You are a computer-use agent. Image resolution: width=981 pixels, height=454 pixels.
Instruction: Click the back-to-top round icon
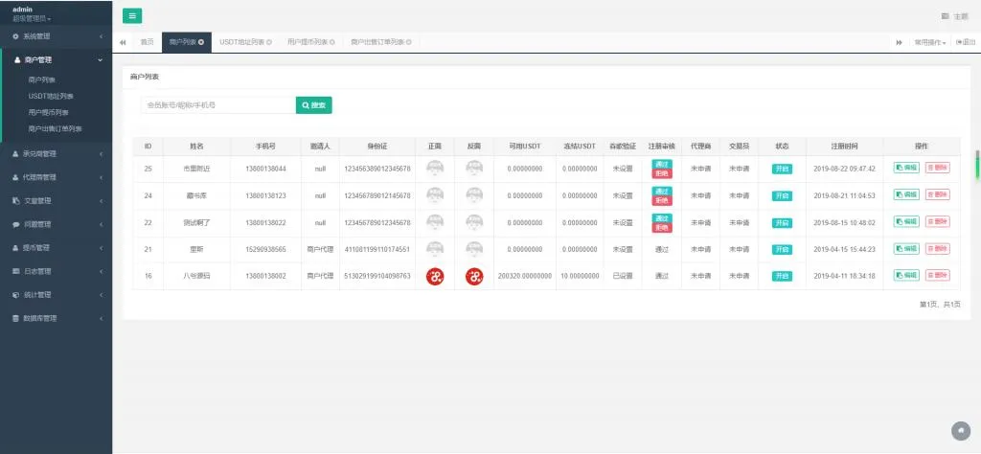(x=960, y=430)
